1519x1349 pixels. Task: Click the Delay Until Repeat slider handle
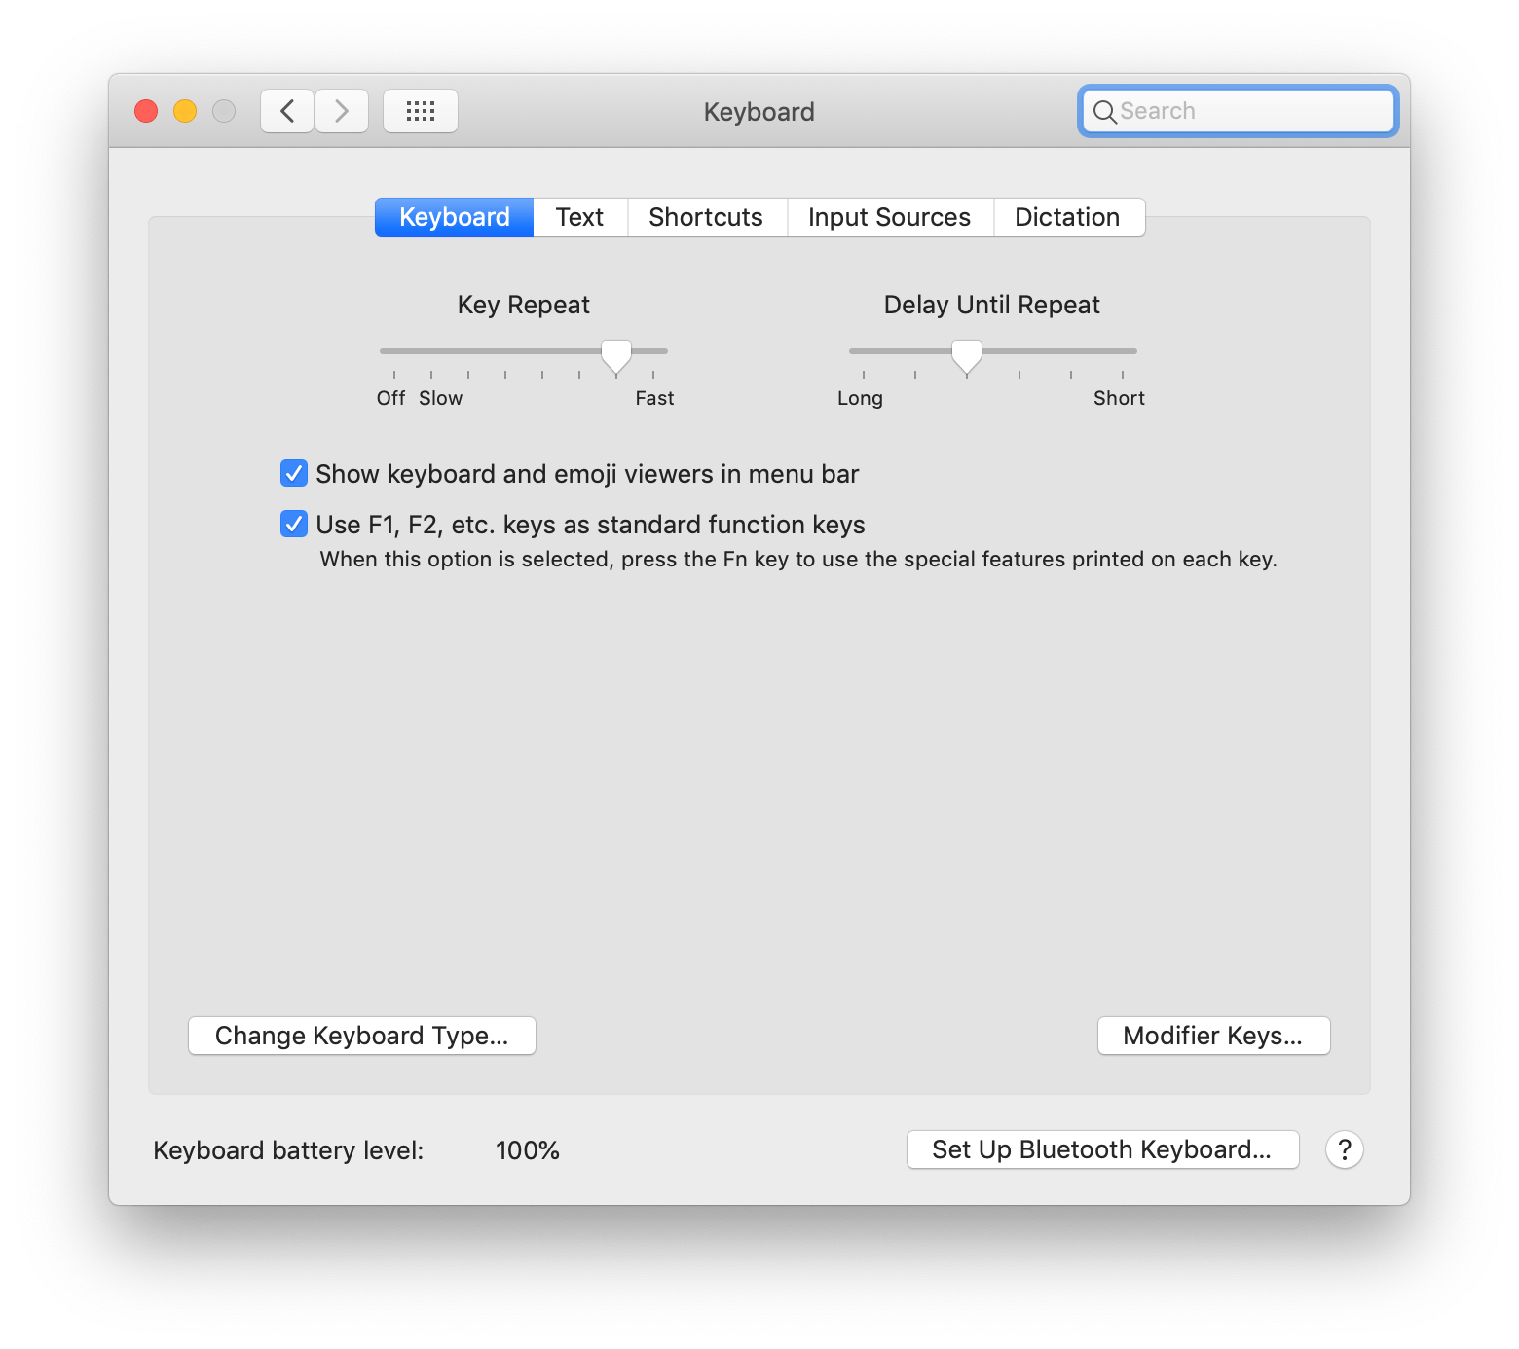tap(966, 355)
